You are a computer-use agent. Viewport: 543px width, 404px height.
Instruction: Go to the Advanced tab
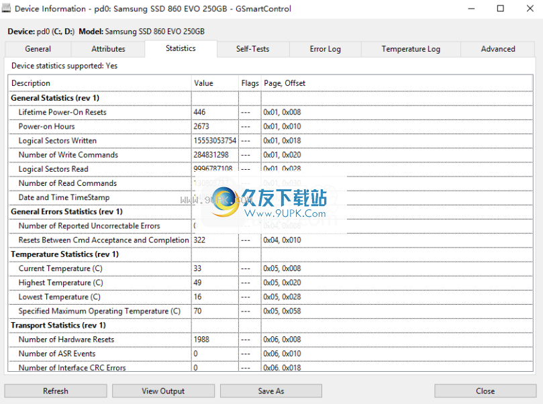click(x=498, y=49)
